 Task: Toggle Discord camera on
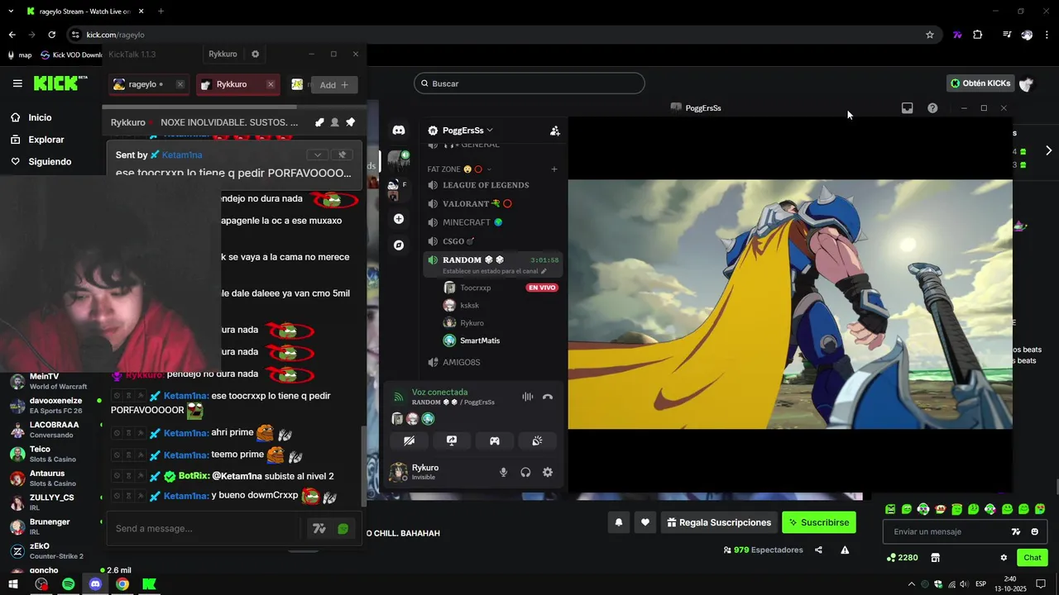[x=409, y=440]
